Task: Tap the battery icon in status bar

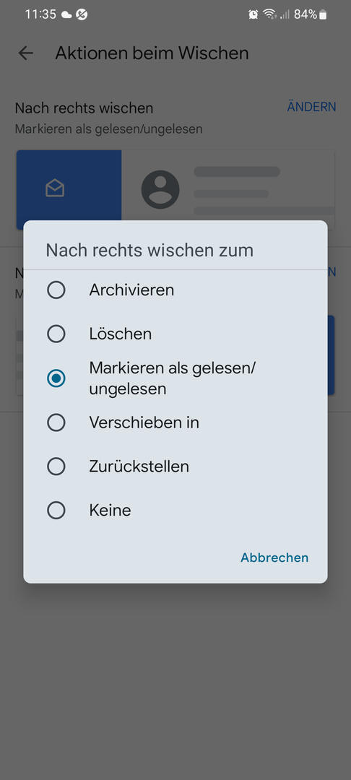Action: coord(323,14)
